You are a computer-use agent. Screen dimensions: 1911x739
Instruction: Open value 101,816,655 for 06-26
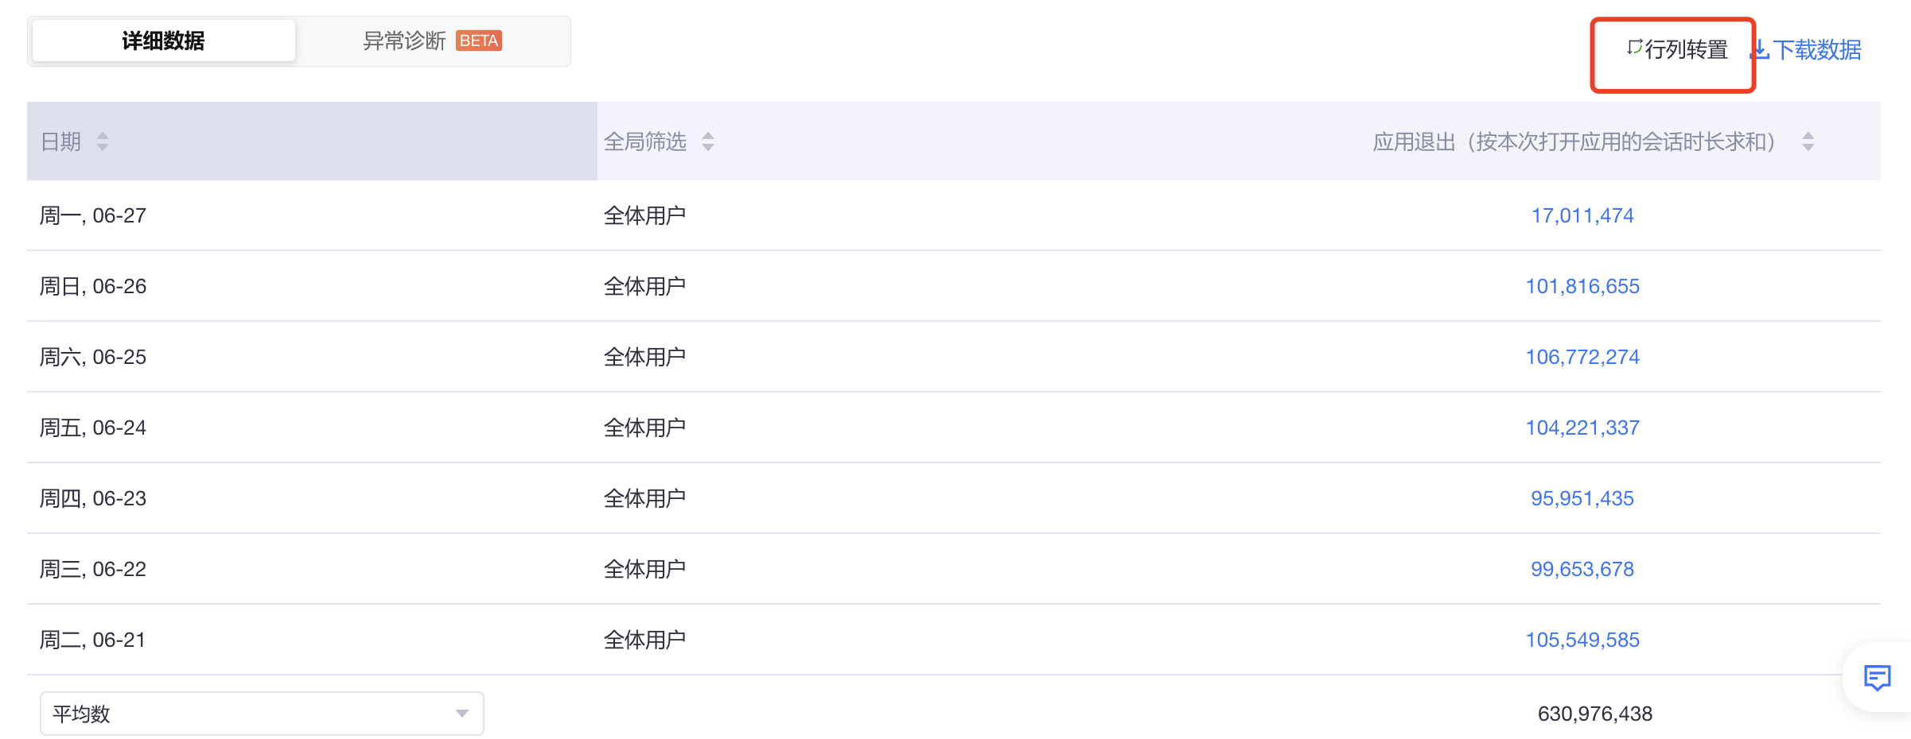(x=1582, y=286)
